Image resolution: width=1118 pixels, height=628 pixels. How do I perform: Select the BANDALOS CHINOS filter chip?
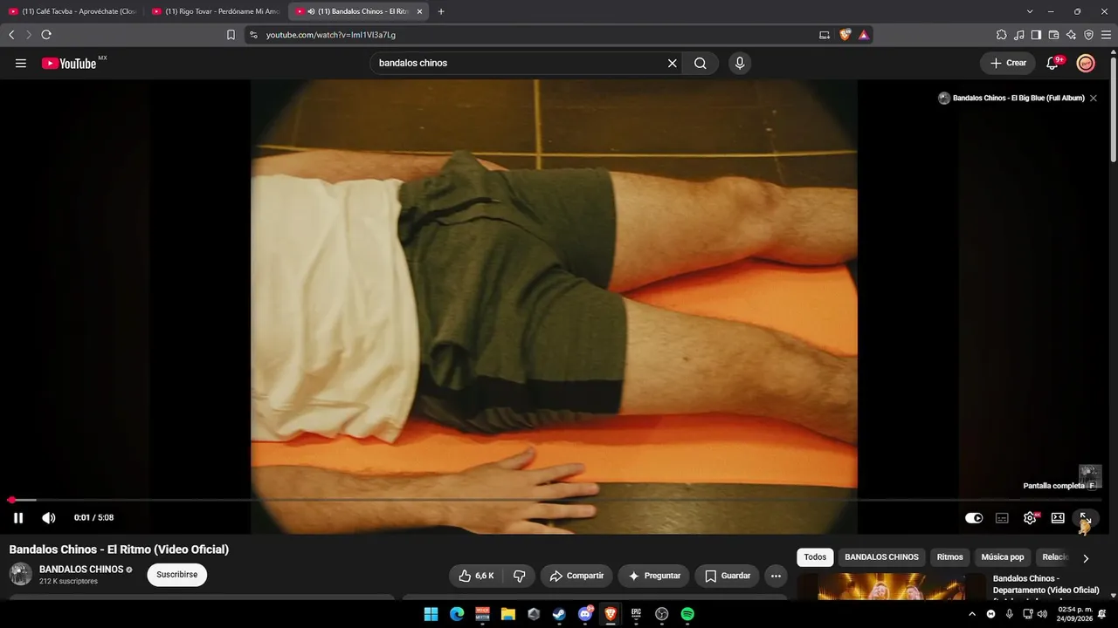coord(881,557)
